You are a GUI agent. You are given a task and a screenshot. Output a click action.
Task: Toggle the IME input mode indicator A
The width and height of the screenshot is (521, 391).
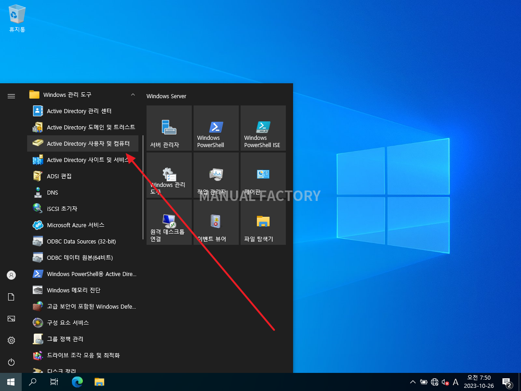point(456,382)
